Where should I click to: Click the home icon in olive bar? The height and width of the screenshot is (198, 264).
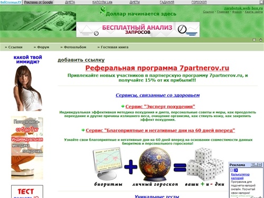(x=260, y=40)
